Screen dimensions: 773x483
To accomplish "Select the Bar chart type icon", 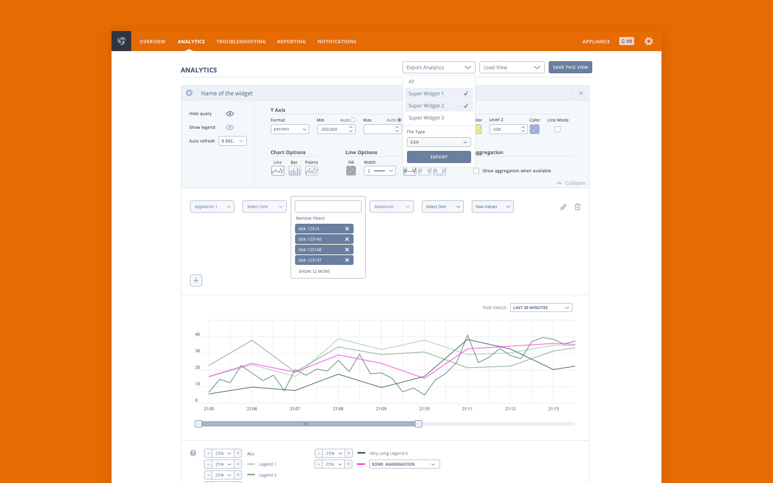I will point(294,171).
